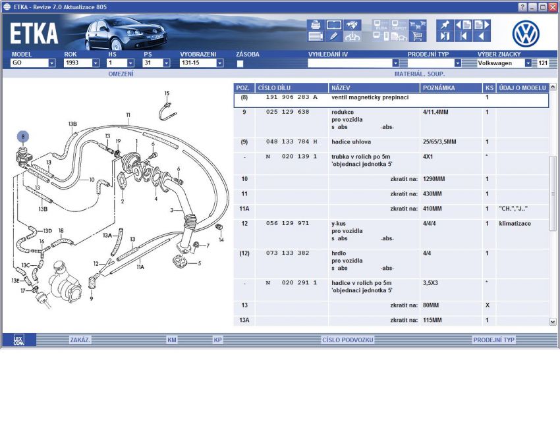The image size is (560, 437).
Task: Select the pencil notes icon
Action: point(333,36)
